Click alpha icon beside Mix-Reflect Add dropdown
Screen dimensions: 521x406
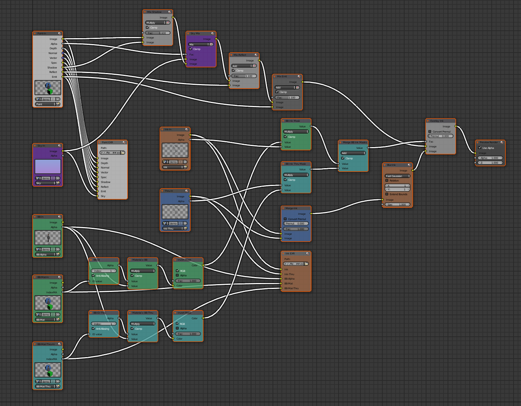254,66
